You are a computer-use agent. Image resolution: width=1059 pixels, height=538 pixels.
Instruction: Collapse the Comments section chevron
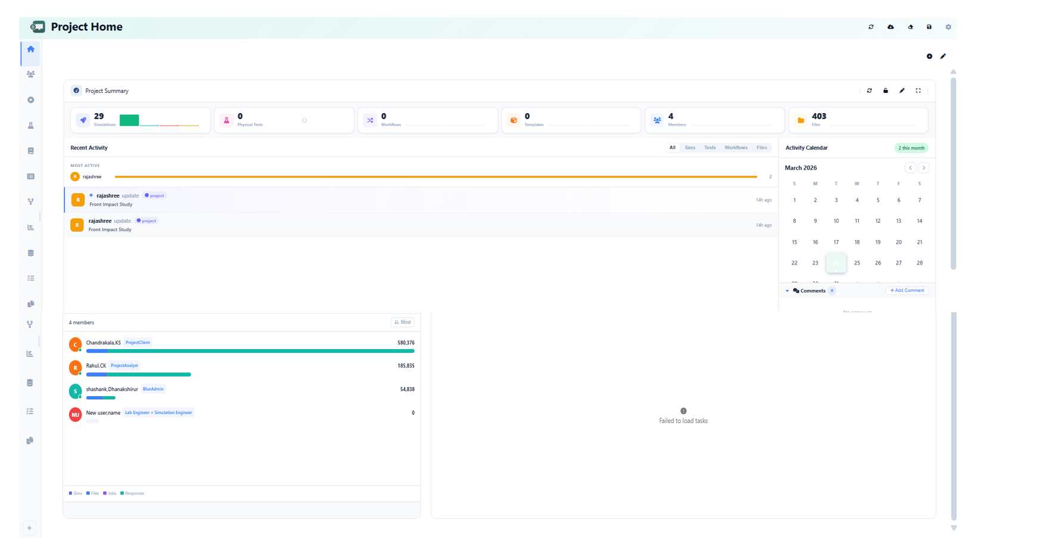[x=787, y=291]
